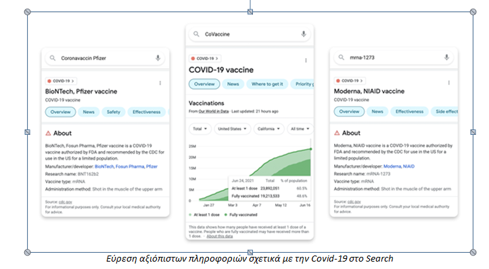Click the COVID-19 chip on Pfizer card
The width and height of the screenshot is (489, 269).
(x=61, y=81)
